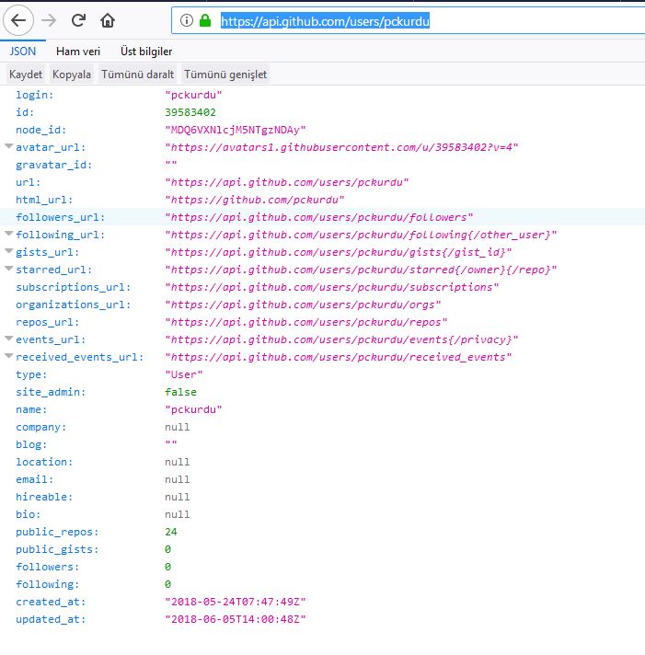Open the avatars1.githubusercontent.com avatar link
This screenshot has height=655, width=645.
341,147
